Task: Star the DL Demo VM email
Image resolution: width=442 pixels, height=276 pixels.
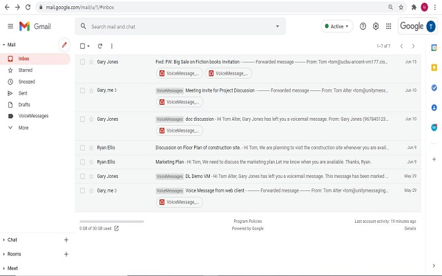Action: coord(91,177)
